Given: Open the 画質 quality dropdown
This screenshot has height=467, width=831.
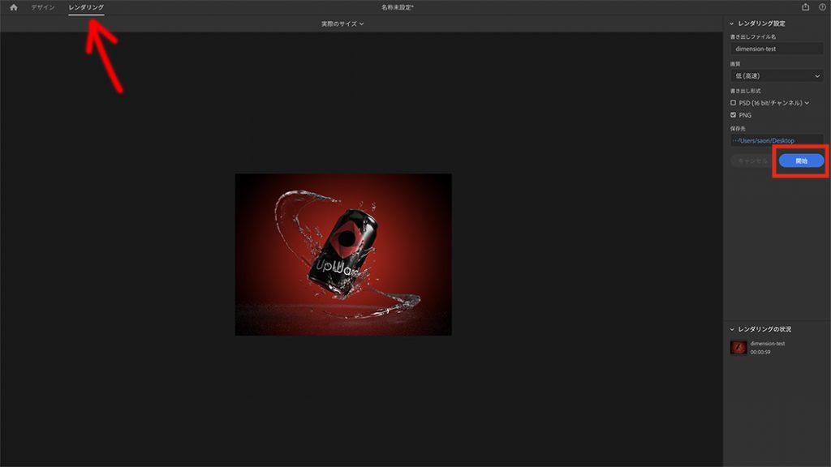Looking at the screenshot, I should 777,75.
